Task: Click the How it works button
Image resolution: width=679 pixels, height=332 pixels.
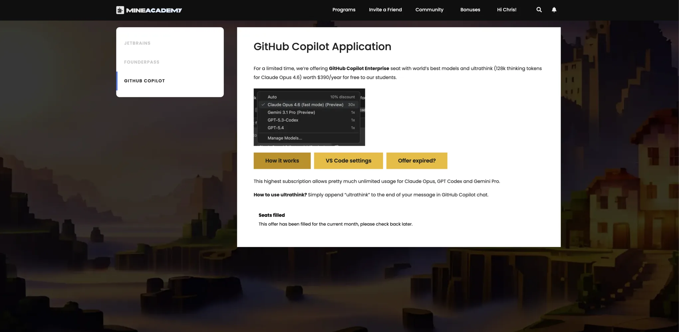Action: click(x=282, y=161)
